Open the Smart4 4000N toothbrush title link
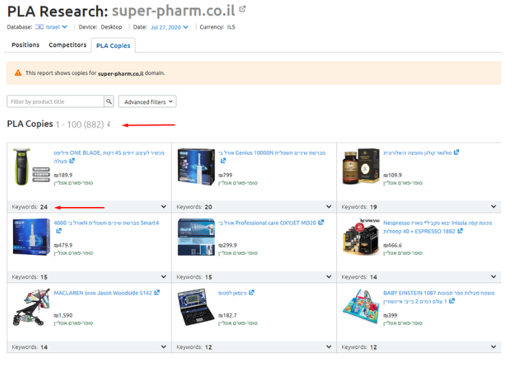The width and height of the screenshot is (512, 366). tap(106, 223)
